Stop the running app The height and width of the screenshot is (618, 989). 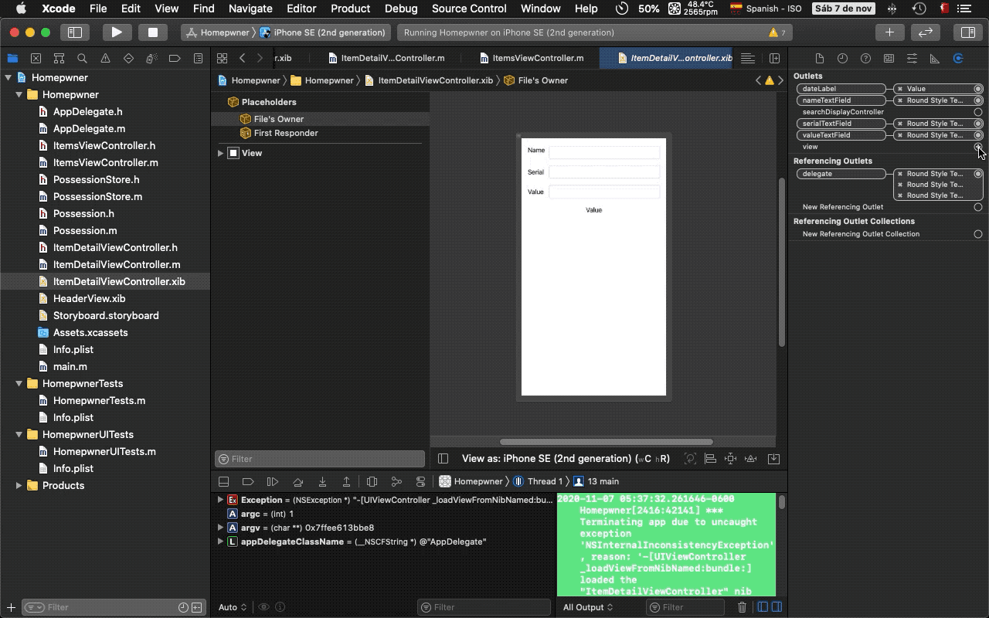[153, 32]
